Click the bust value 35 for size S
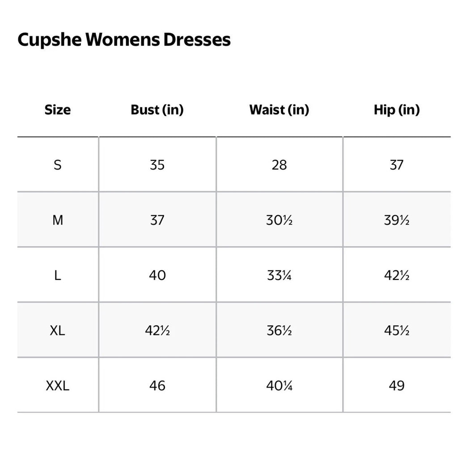Image resolution: width=458 pixels, height=449 pixels. coord(157,165)
